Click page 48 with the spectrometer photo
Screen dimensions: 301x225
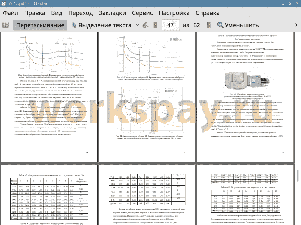[x=246, y=97]
